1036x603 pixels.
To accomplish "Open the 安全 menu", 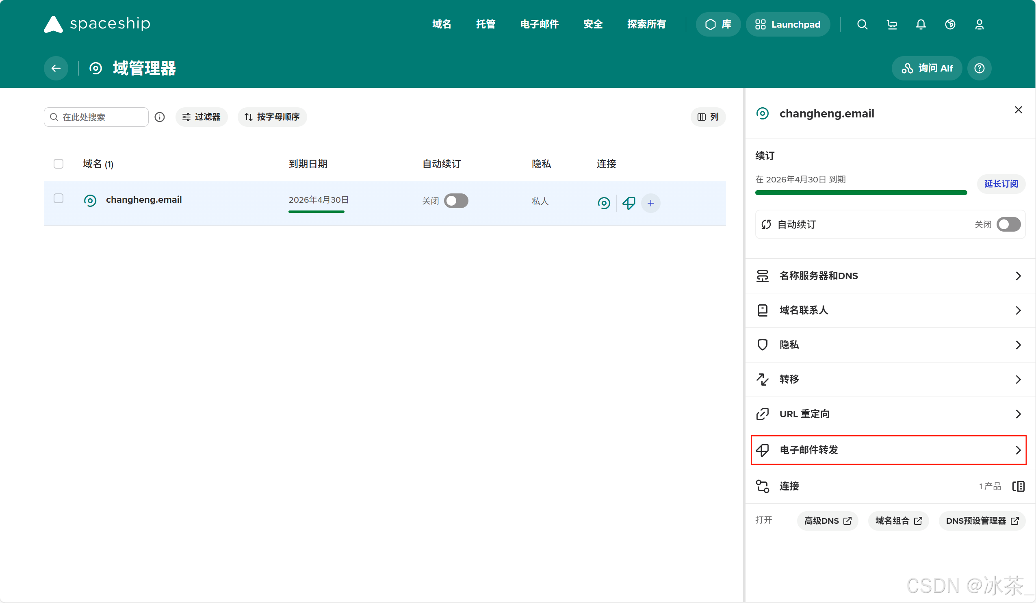I will (593, 24).
